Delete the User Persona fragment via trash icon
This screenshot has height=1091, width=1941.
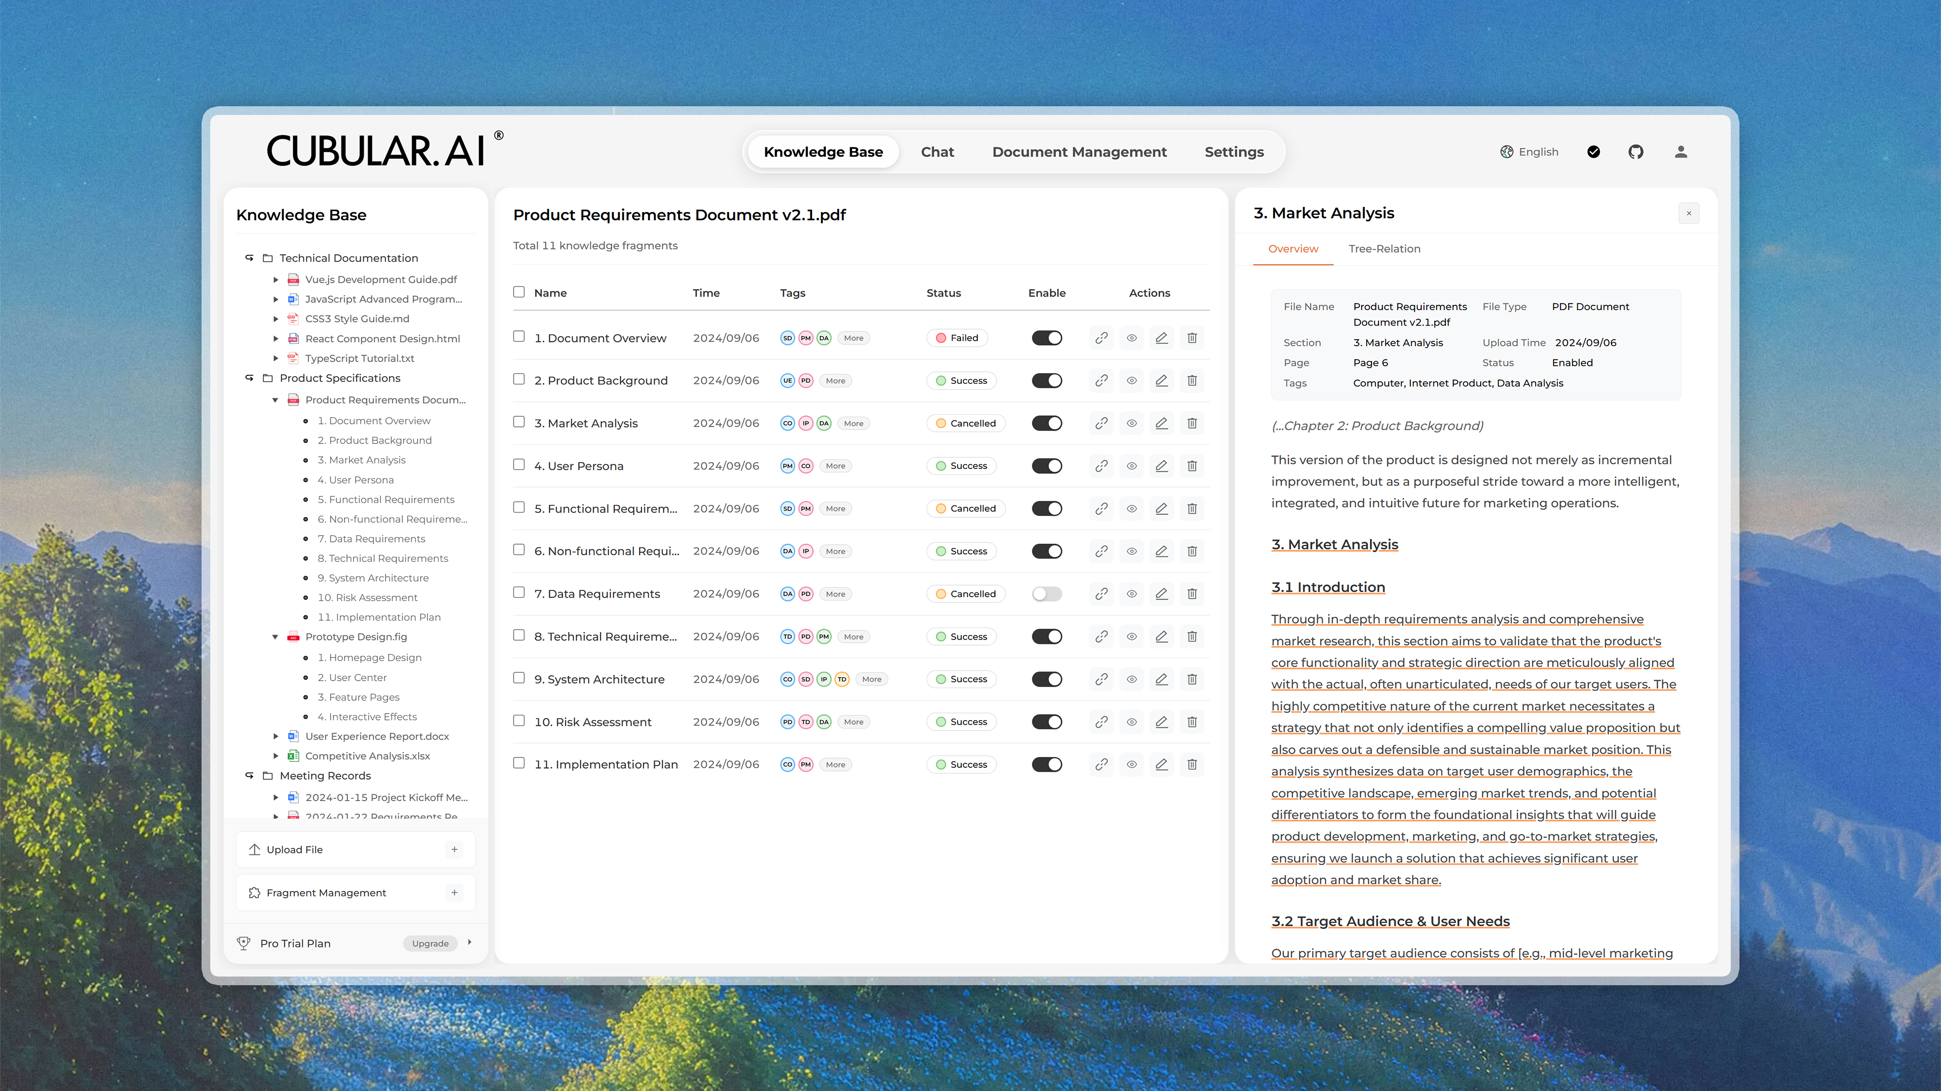(x=1191, y=466)
